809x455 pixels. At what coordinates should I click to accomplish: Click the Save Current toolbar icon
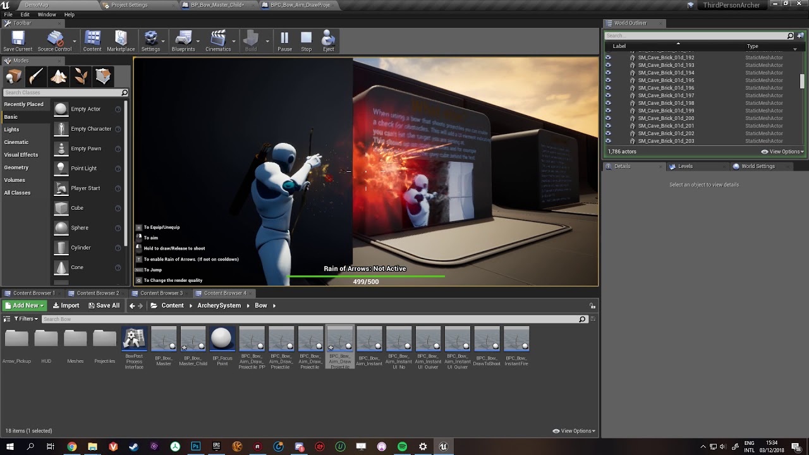(x=18, y=41)
